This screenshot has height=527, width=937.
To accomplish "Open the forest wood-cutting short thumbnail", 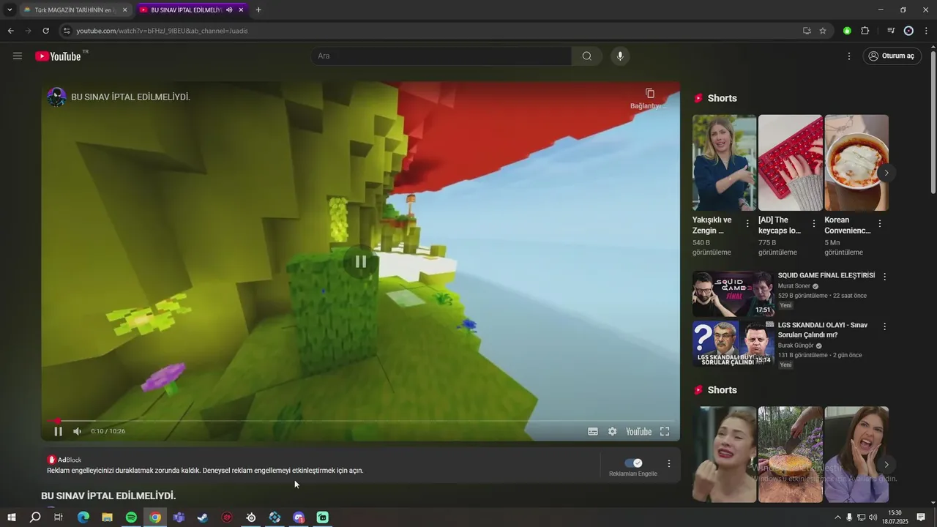I will (790, 455).
